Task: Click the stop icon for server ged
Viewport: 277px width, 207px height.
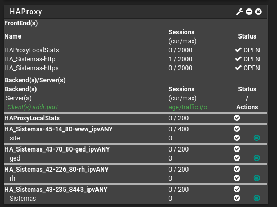Action: coord(257,158)
